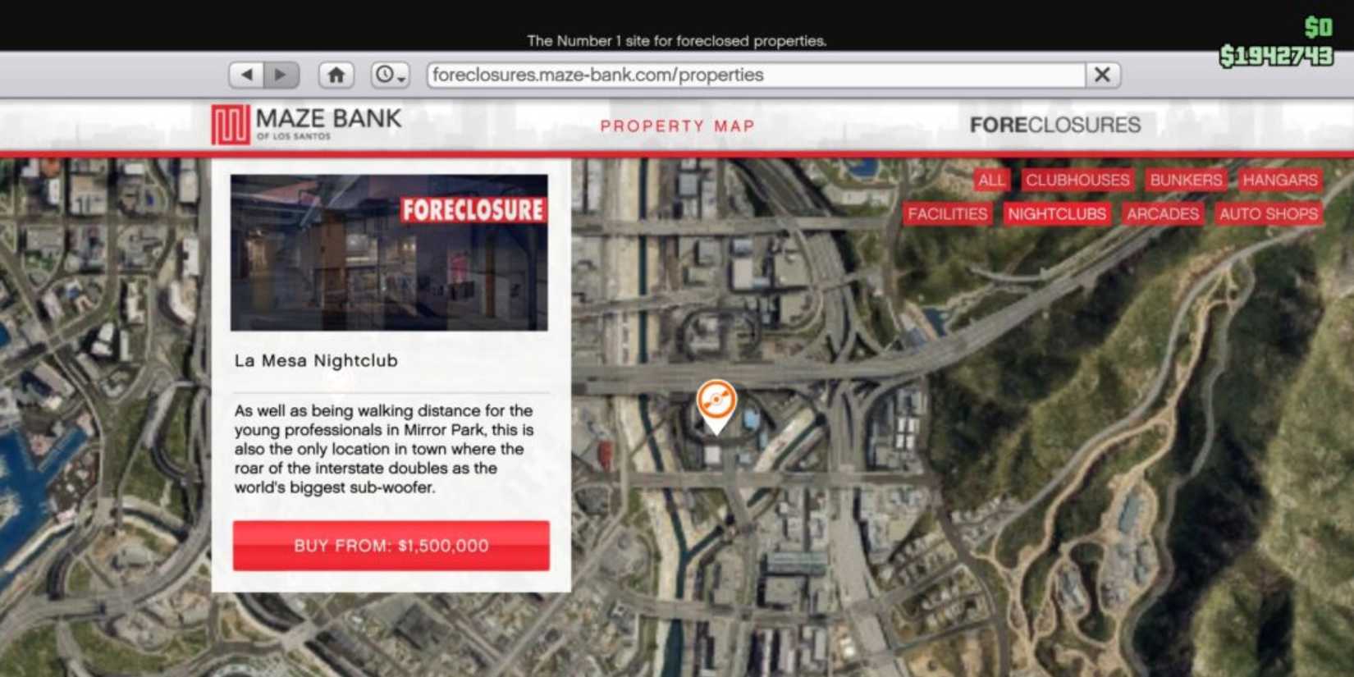The height and width of the screenshot is (677, 1354).
Task: Filter map by Auto Shops
Action: tap(1268, 214)
